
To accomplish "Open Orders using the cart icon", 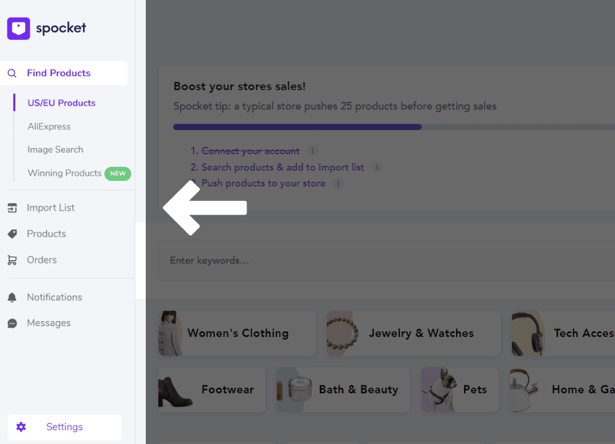I will 12,260.
